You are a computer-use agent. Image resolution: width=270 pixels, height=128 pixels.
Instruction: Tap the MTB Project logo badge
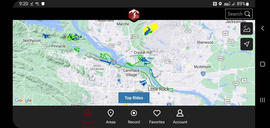pos(134,15)
